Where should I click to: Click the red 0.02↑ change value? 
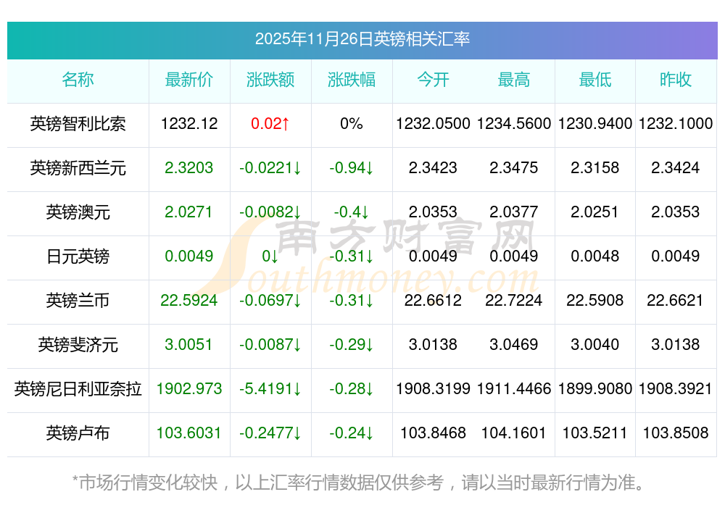pos(270,124)
